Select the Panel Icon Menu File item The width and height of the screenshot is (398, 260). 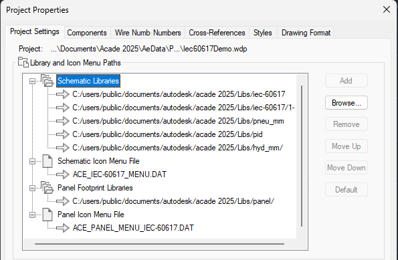point(90,215)
